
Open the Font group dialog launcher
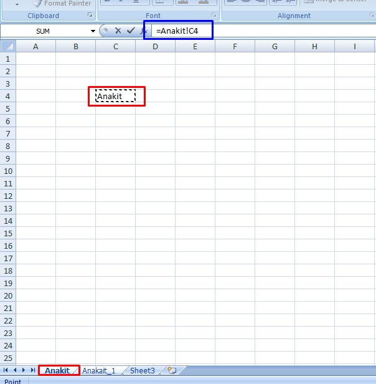[214, 16]
